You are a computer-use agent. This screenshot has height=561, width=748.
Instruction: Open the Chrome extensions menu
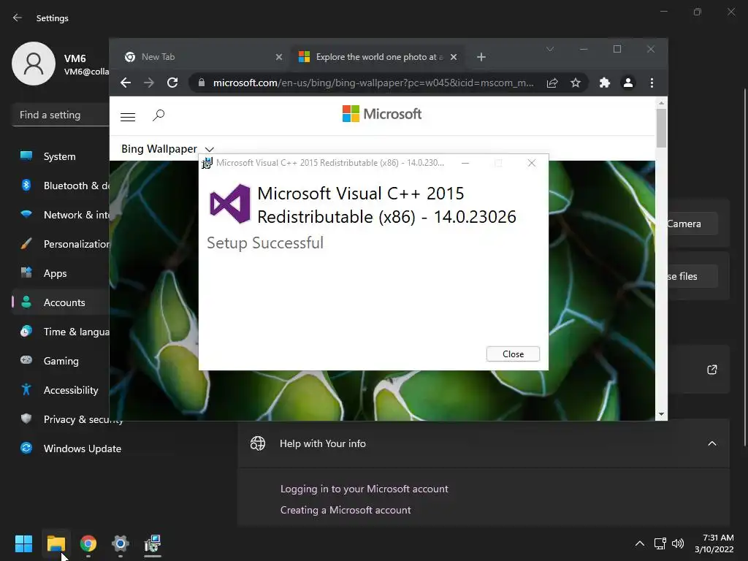[x=604, y=83]
